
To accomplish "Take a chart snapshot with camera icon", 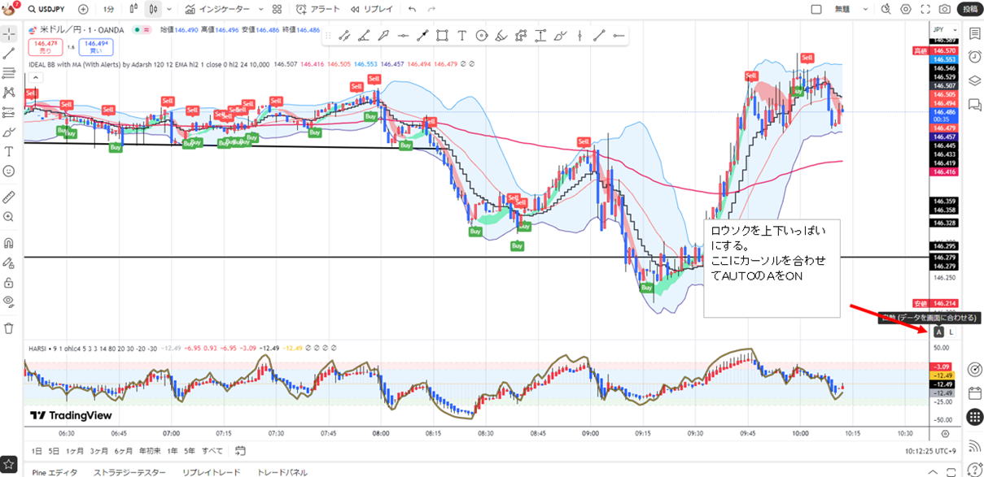I will (944, 9).
